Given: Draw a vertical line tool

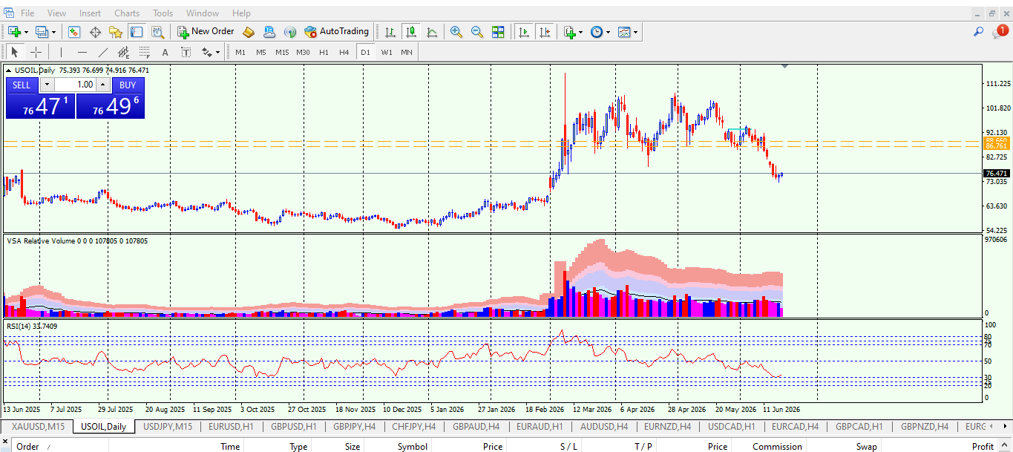Looking at the screenshot, I should (61, 52).
